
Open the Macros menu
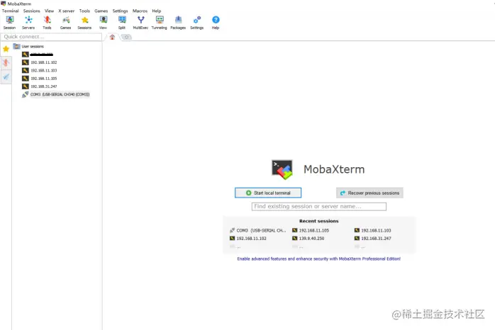point(140,11)
